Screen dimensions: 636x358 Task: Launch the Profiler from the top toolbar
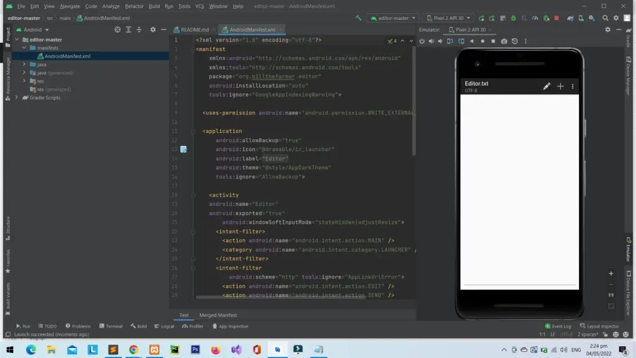pos(536,17)
